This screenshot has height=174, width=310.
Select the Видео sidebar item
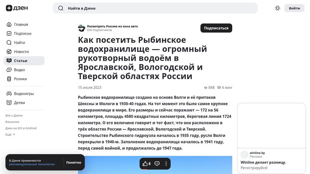point(19,70)
